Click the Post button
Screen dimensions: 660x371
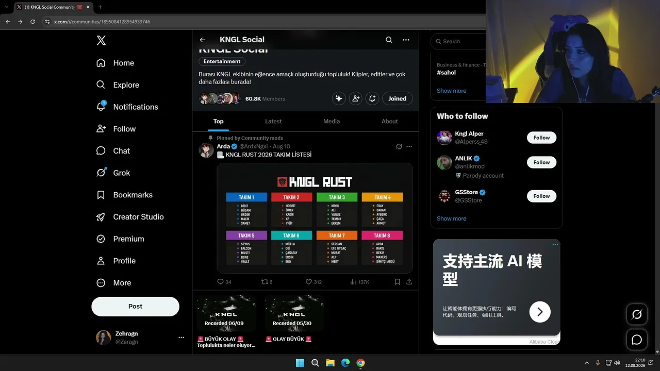(135, 306)
